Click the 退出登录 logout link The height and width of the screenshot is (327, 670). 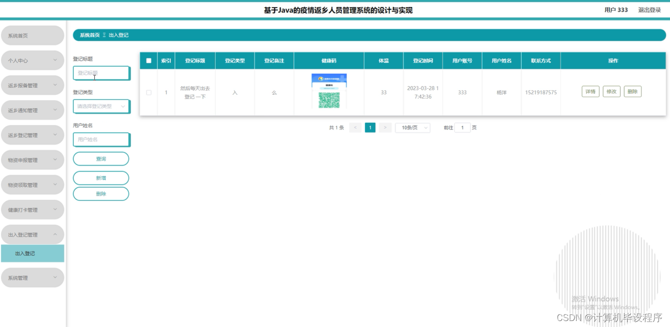[649, 9]
